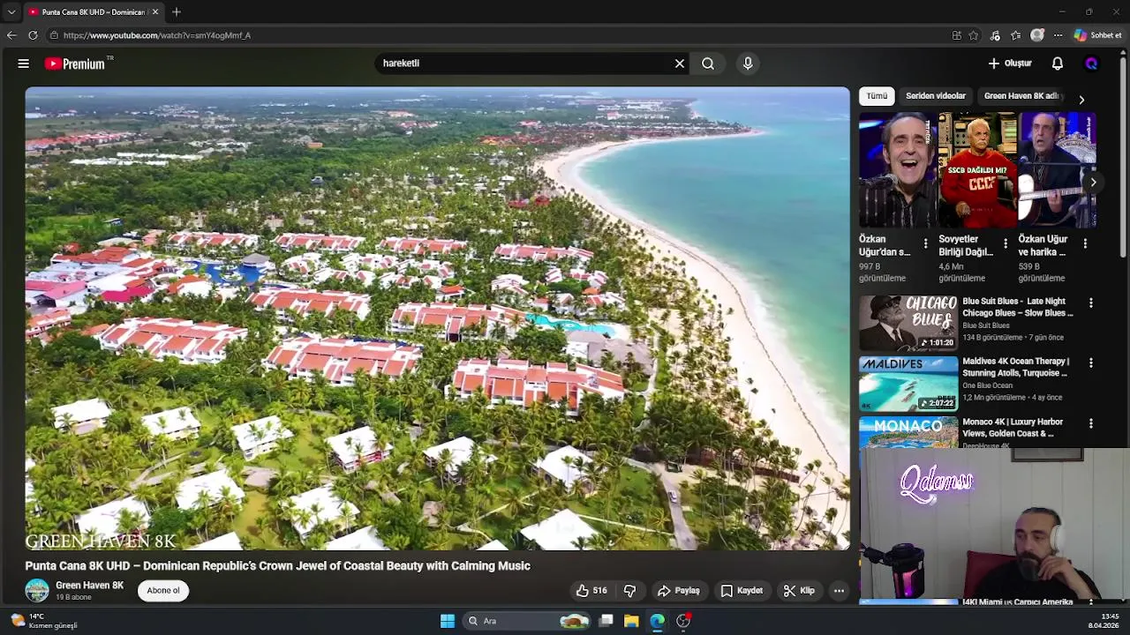The width and height of the screenshot is (1130, 635).
Task: Click the youtube.com address bar URL
Action: tap(157, 35)
